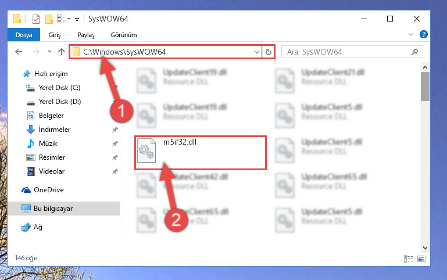Open the Dosya tab
447x280 pixels.
24,35
